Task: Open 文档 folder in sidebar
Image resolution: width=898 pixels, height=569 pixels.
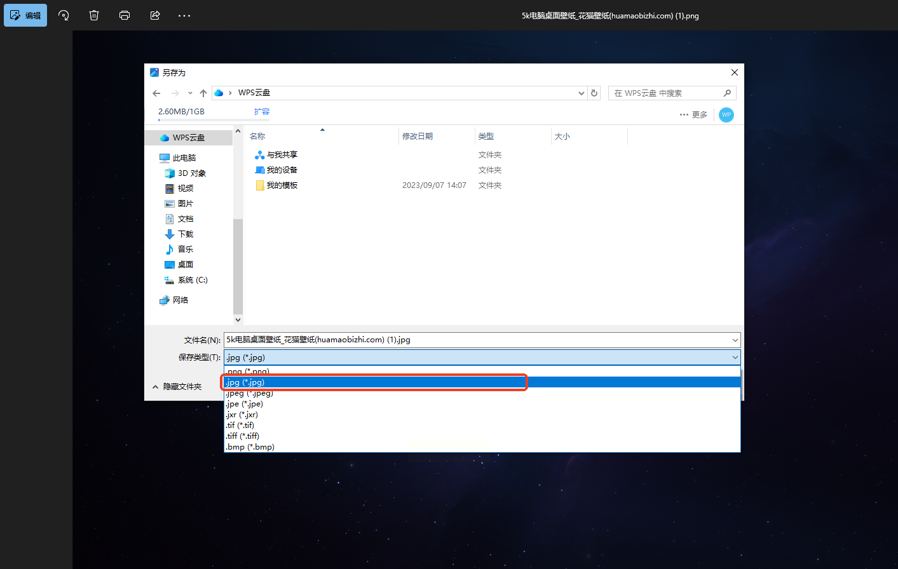Action: pos(179,219)
